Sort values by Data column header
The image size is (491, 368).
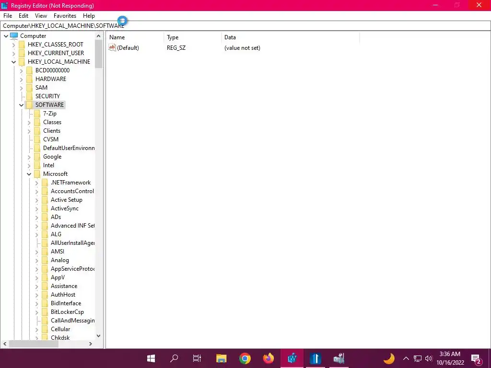[290, 37]
